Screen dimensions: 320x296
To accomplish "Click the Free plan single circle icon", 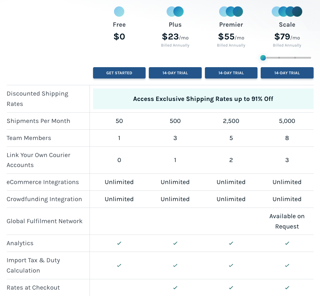I will click(119, 12).
